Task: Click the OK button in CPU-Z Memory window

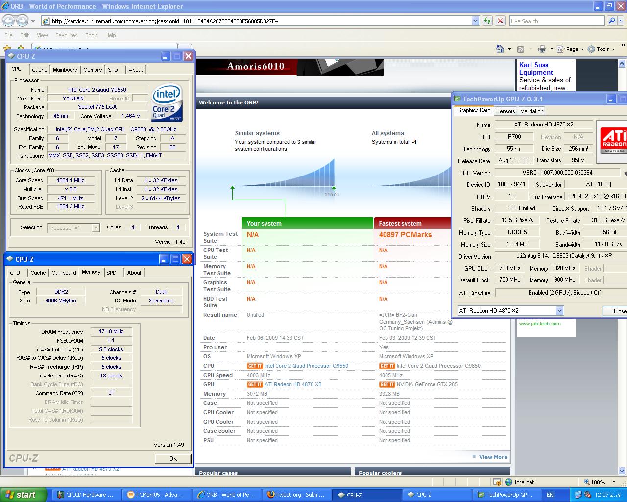Action: tap(173, 459)
